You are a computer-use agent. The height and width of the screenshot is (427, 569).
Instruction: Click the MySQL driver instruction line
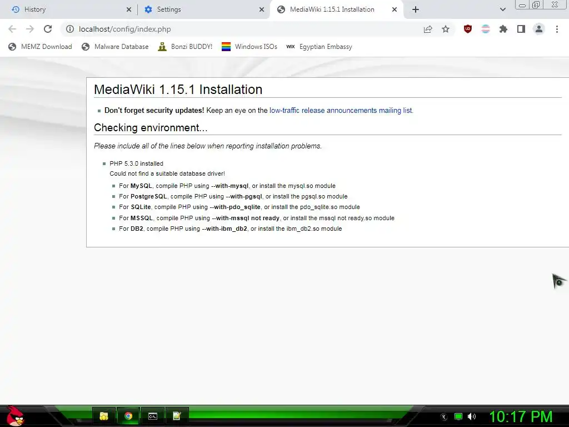[x=227, y=186]
